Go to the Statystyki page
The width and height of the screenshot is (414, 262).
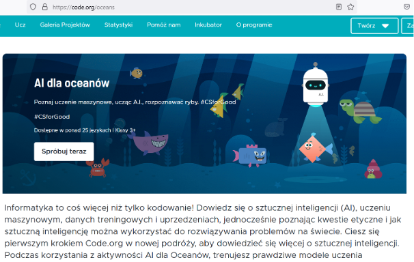118,25
